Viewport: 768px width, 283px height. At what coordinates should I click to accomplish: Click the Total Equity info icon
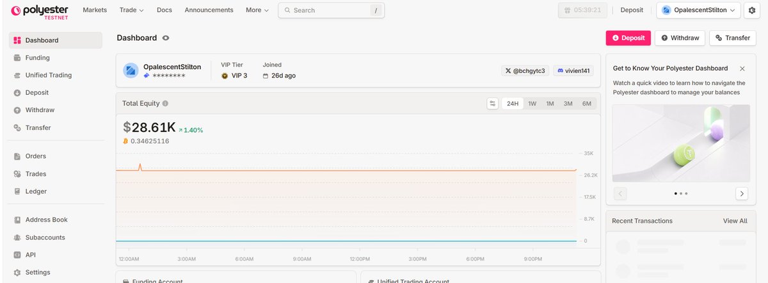[x=165, y=103]
